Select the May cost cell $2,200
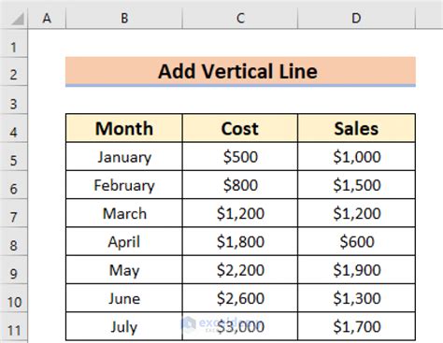The image size is (443, 343). (x=240, y=270)
